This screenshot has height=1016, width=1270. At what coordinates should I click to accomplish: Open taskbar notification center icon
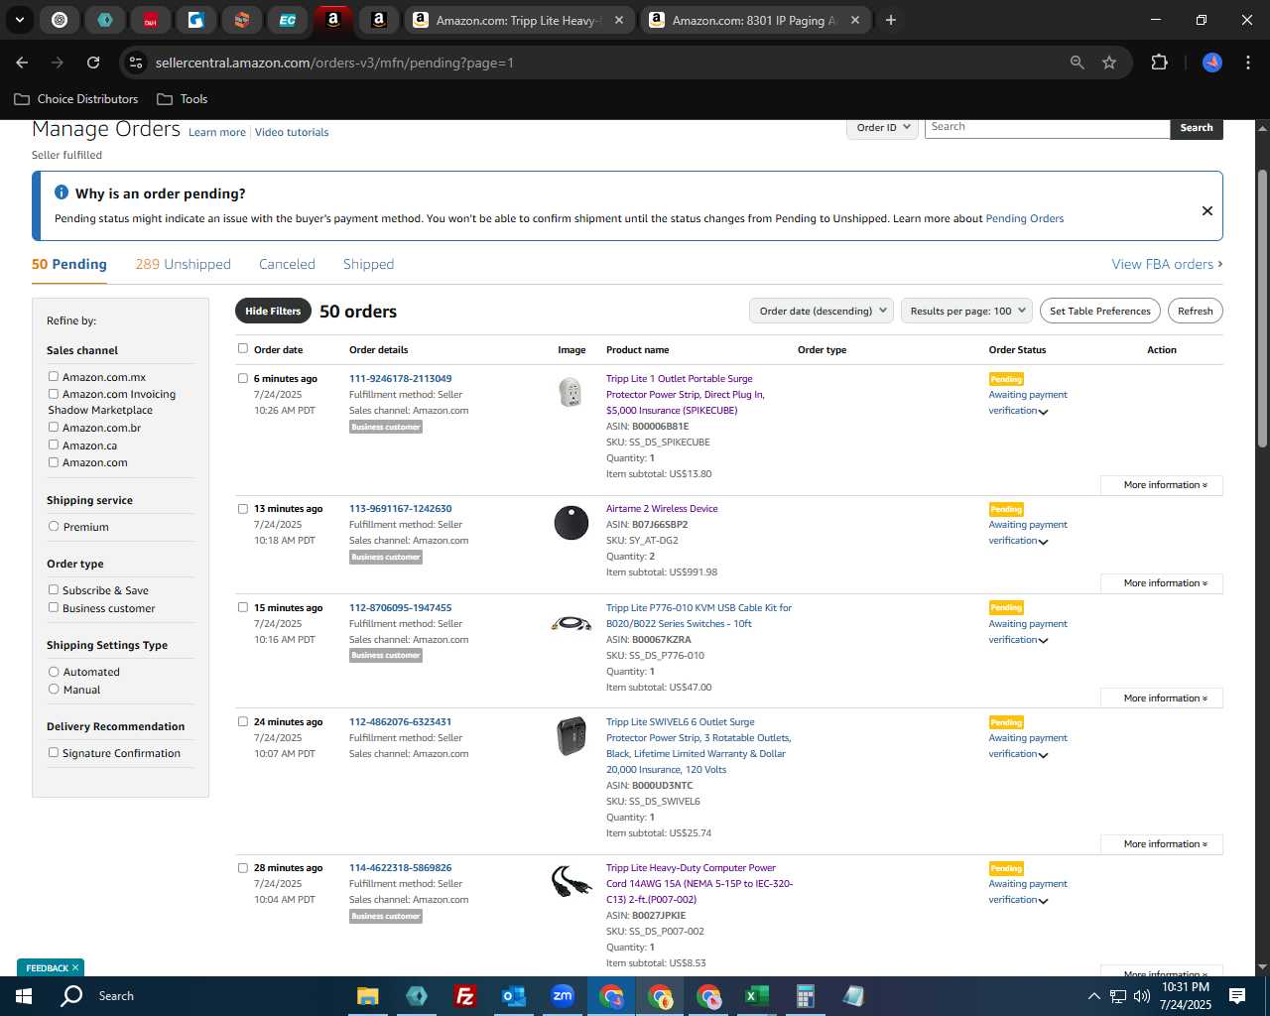(1237, 996)
